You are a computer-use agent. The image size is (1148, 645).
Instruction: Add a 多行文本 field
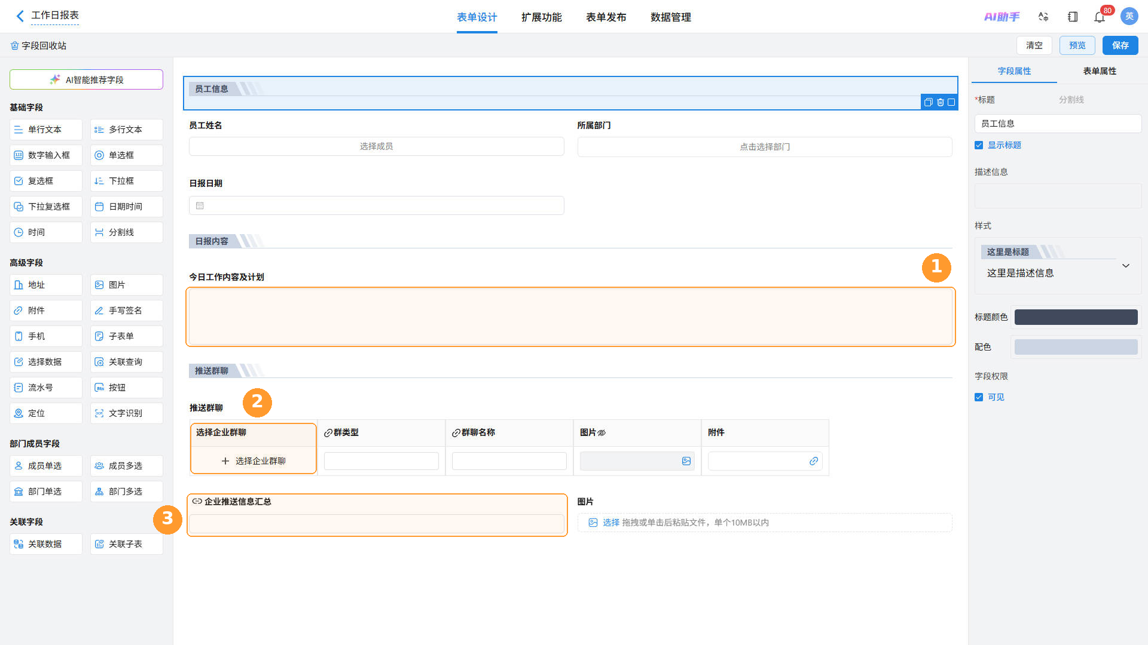coord(127,130)
